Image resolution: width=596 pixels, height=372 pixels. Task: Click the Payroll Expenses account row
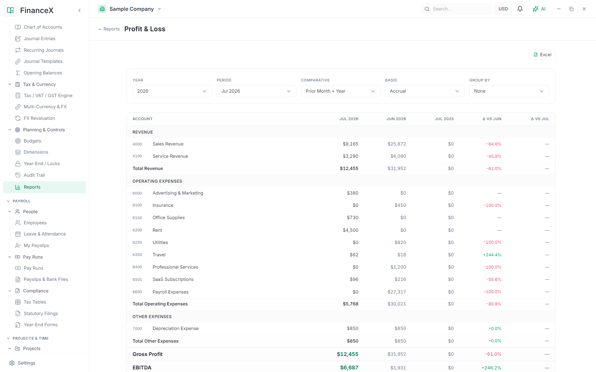[x=341, y=292]
